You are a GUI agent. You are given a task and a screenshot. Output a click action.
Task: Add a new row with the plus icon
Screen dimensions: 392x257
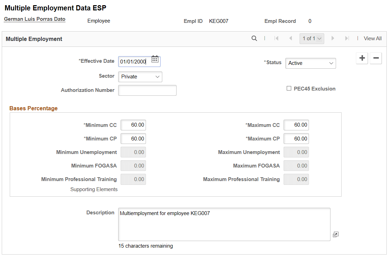coord(362,58)
